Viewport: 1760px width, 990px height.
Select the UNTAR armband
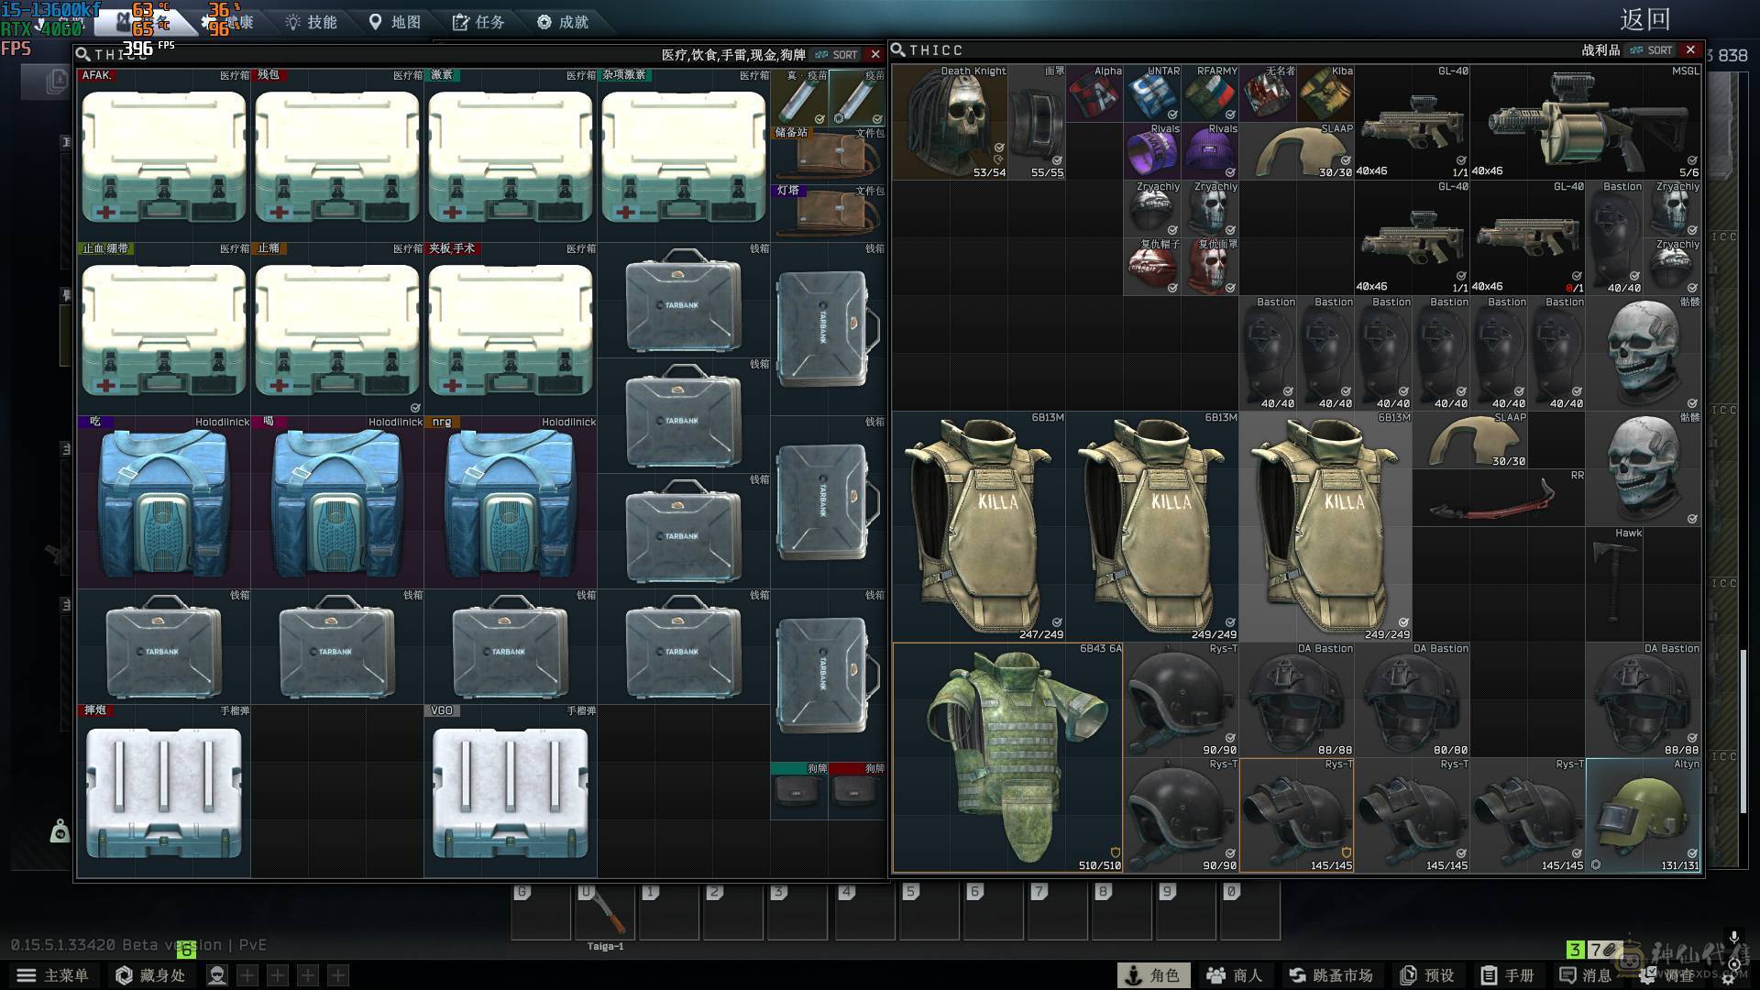(1152, 93)
